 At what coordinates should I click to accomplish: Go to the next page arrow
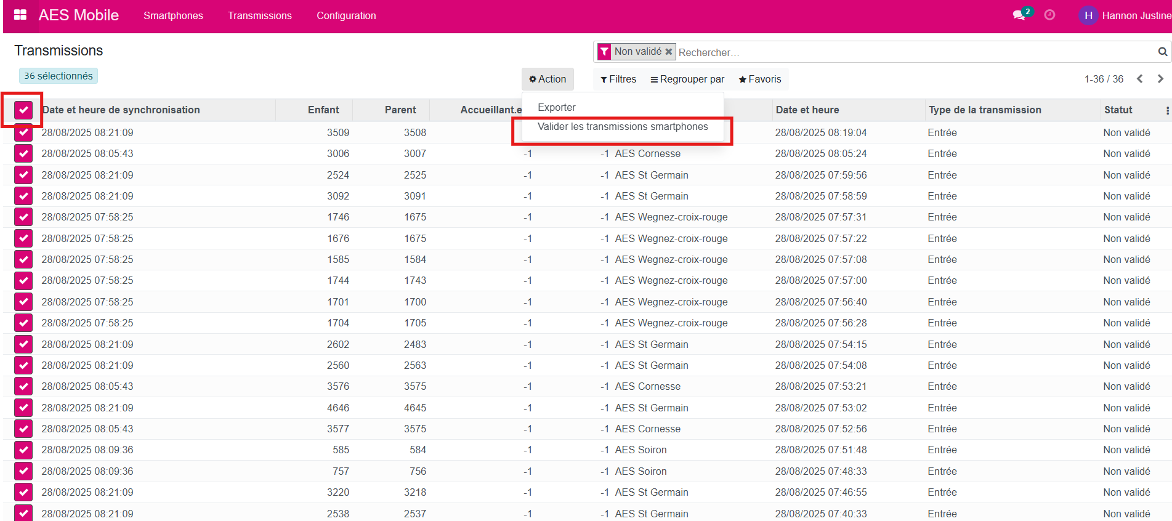pos(1160,79)
